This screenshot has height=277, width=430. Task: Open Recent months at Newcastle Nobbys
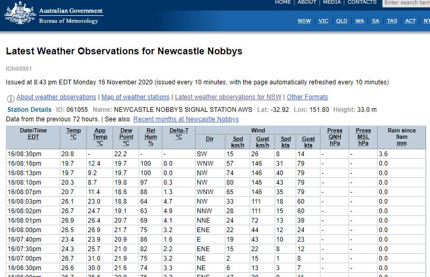[x=186, y=119]
